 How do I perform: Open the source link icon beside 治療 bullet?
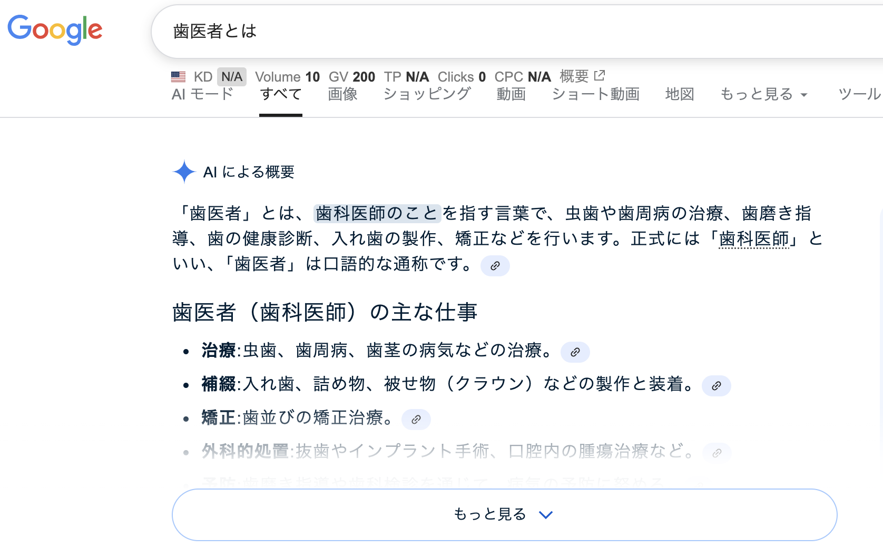(575, 352)
